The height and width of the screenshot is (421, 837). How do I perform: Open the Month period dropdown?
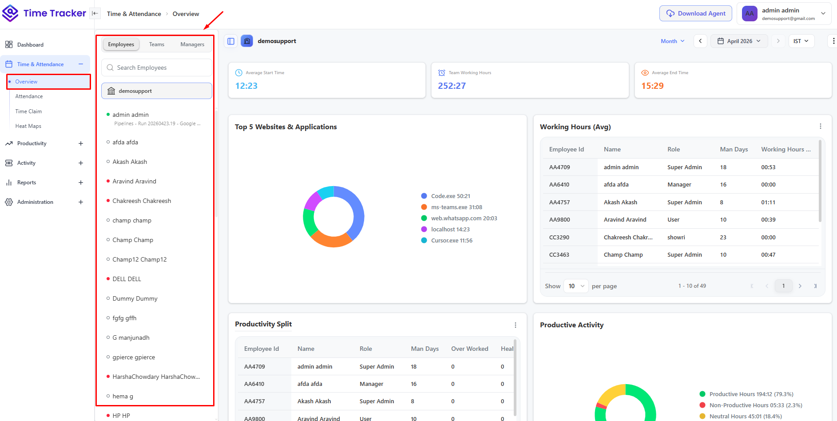(673, 41)
